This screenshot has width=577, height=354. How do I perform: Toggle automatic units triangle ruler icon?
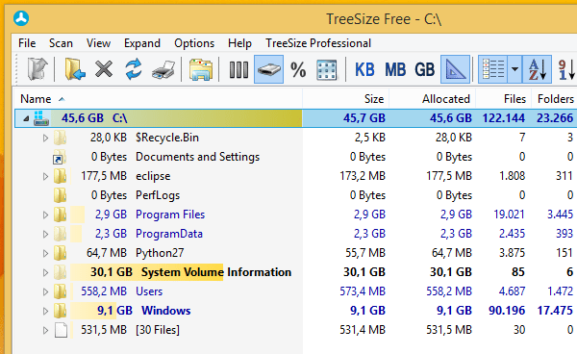tap(456, 69)
